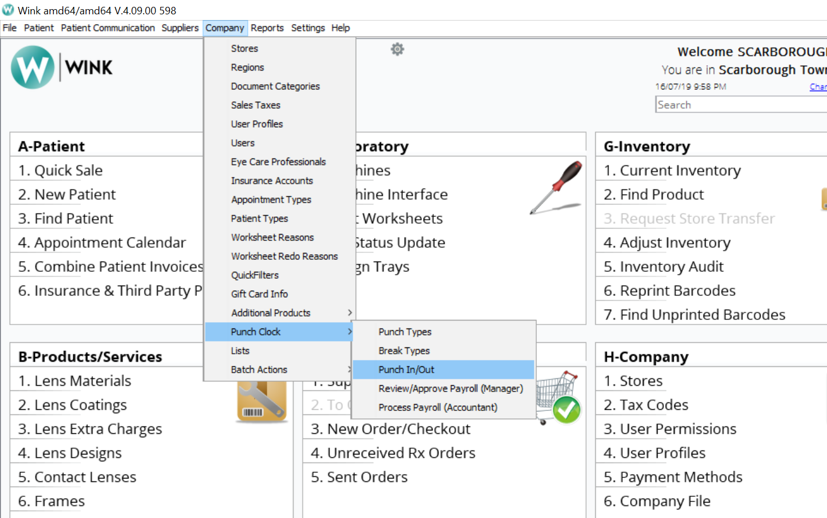Click the screwdriver Laboratory icon
Viewport: 827px width, 518px height.
556,187
